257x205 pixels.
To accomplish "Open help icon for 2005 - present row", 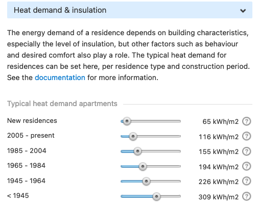I will point(246,136).
